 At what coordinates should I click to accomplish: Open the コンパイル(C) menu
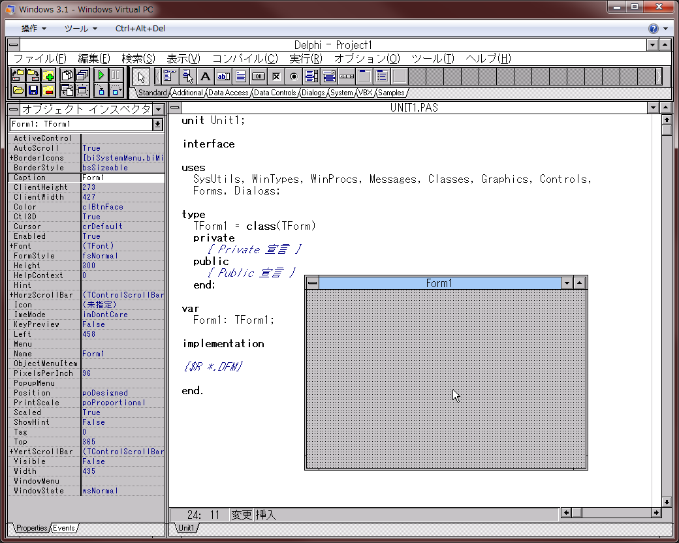point(245,59)
